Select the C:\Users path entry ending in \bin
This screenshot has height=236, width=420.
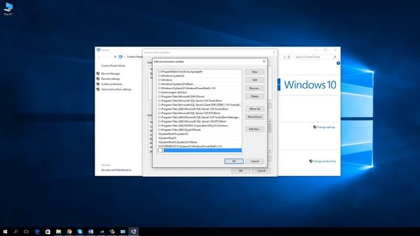coord(199,92)
